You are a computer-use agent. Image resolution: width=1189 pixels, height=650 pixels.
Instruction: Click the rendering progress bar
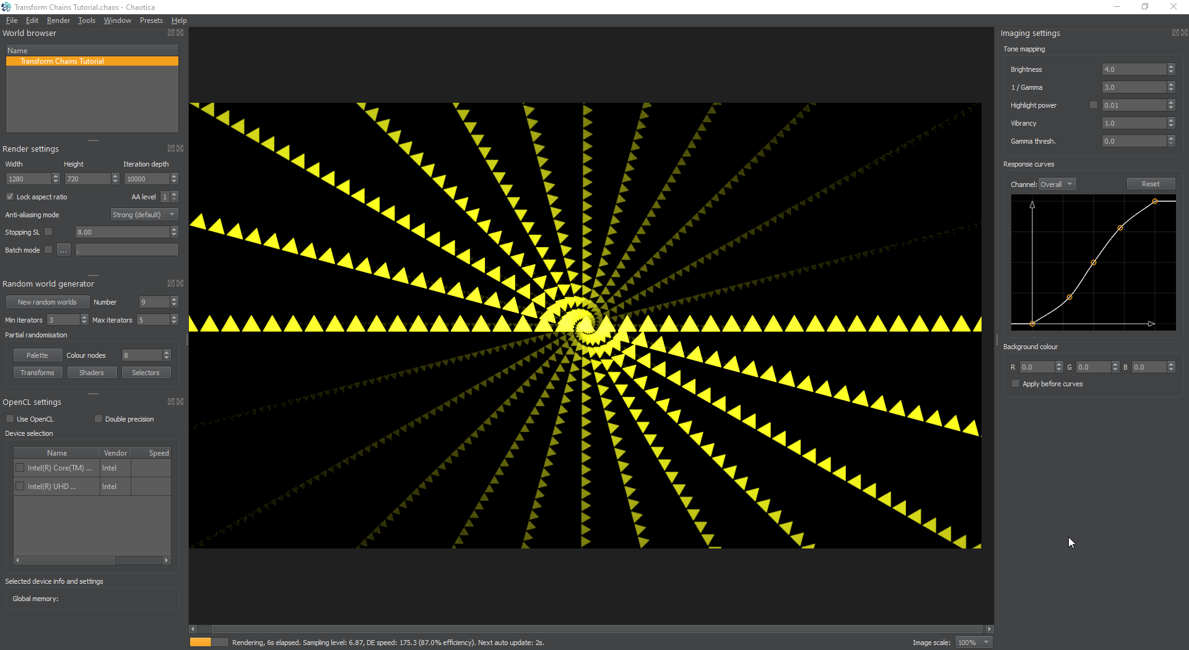click(209, 643)
